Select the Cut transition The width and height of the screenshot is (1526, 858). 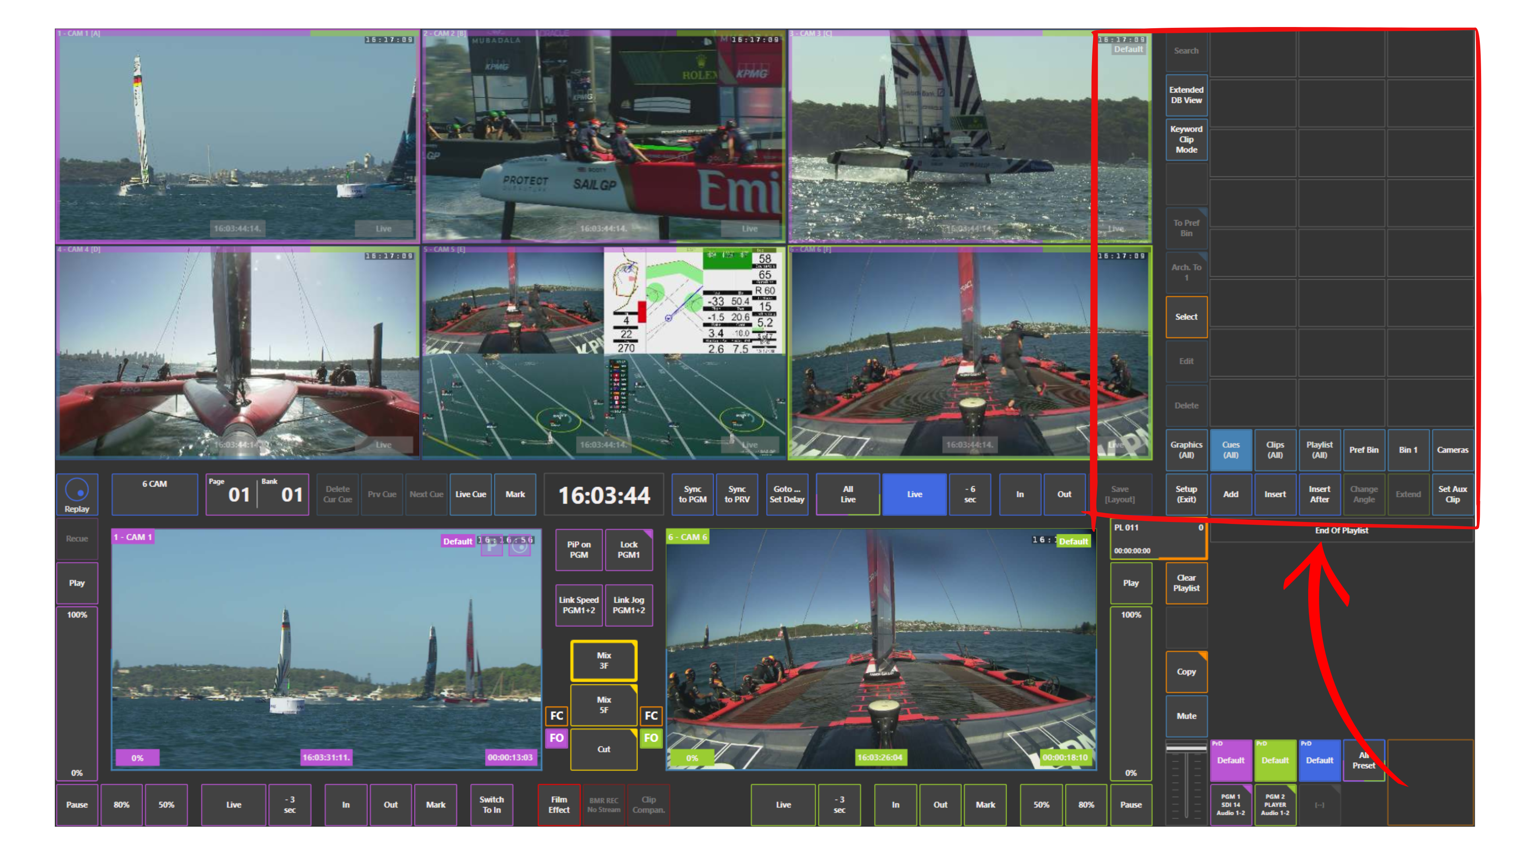click(604, 749)
